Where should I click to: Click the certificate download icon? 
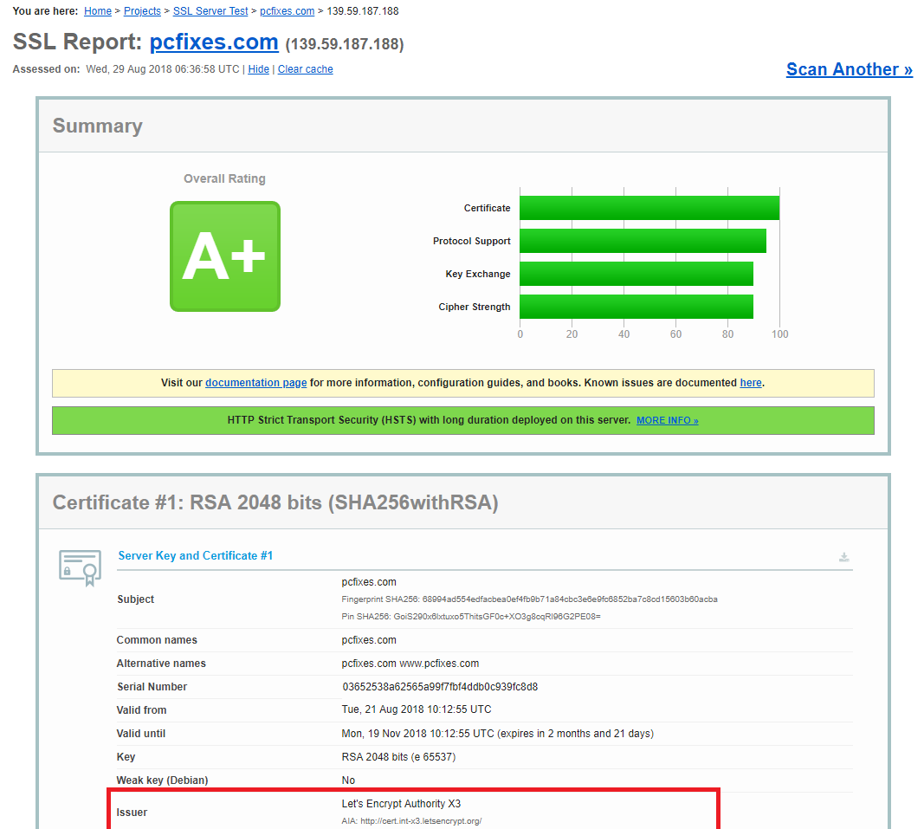pos(843,557)
